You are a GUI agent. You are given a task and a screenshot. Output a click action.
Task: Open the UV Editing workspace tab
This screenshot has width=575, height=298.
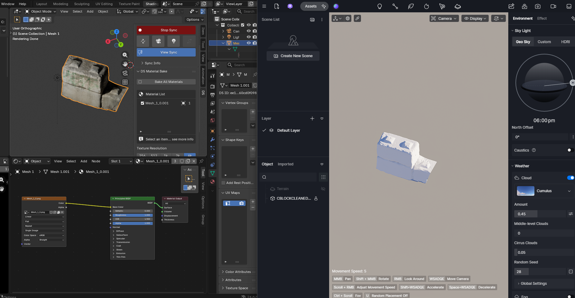104,4
